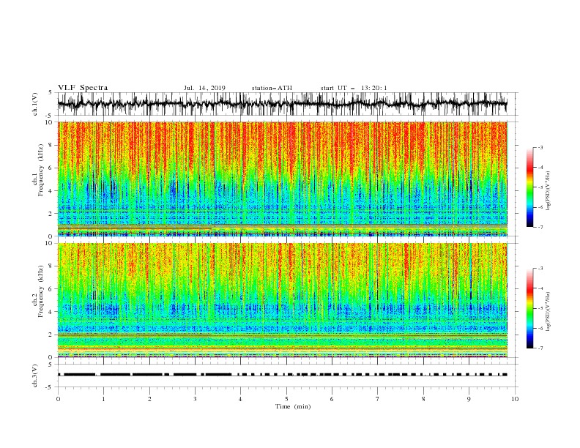Click the time axis tick label "4"
Image resolution: width=580 pixels, height=448 pixels.
click(x=240, y=399)
